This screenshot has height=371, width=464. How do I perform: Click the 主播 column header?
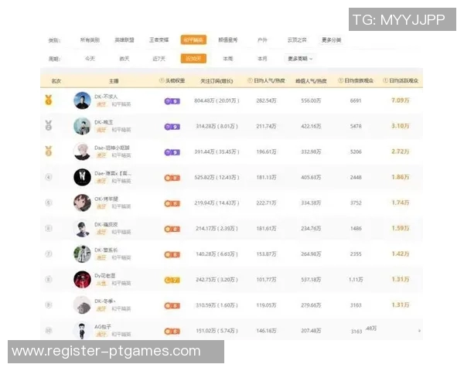click(x=114, y=80)
